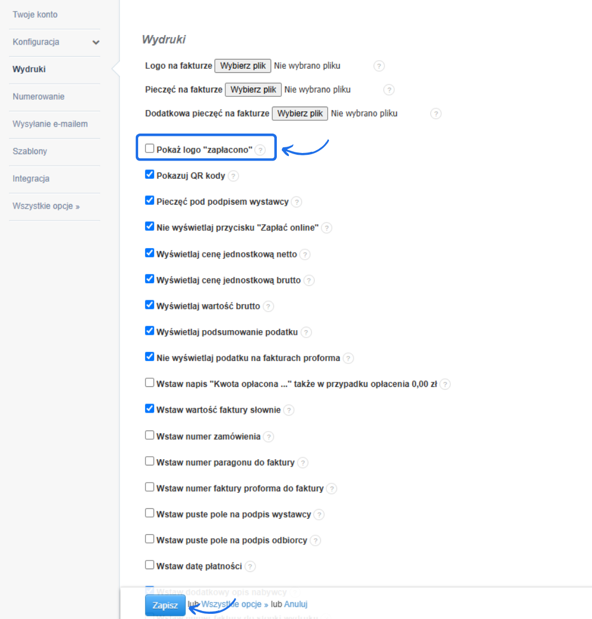Disable Wyświetlaj cenę jednostkową netto
This screenshot has width=592, height=619.
coord(150,253)
